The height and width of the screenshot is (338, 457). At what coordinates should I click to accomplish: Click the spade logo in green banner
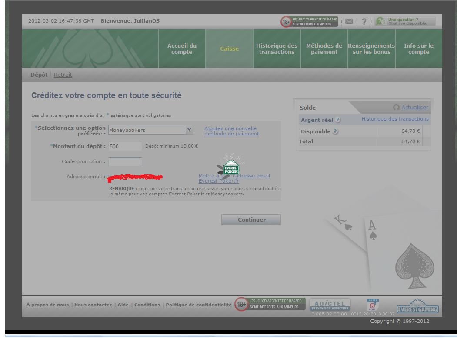pyautogui.click(x=87, y=49)
